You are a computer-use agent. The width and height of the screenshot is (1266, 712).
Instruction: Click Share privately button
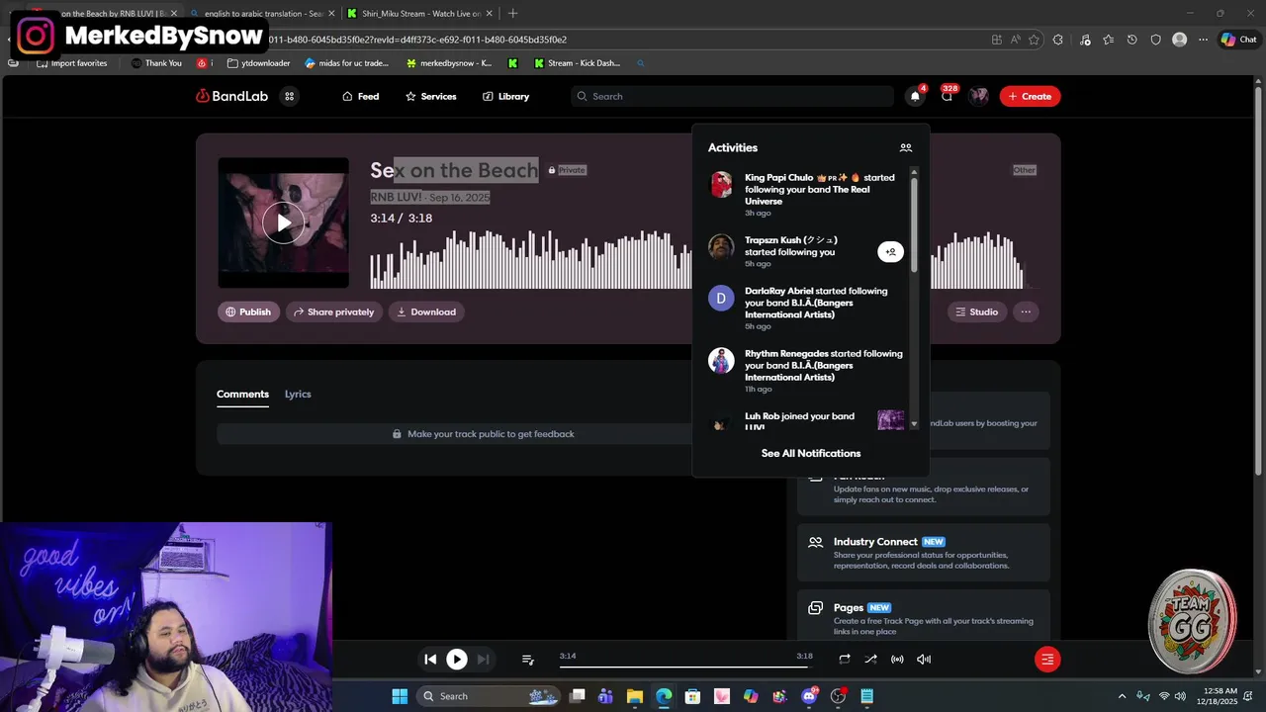334,311
